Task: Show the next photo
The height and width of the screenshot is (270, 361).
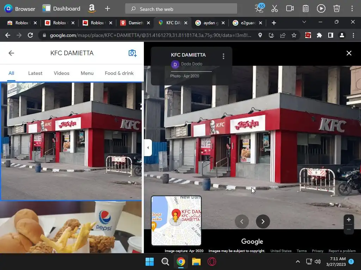Action: pos(263,221)
